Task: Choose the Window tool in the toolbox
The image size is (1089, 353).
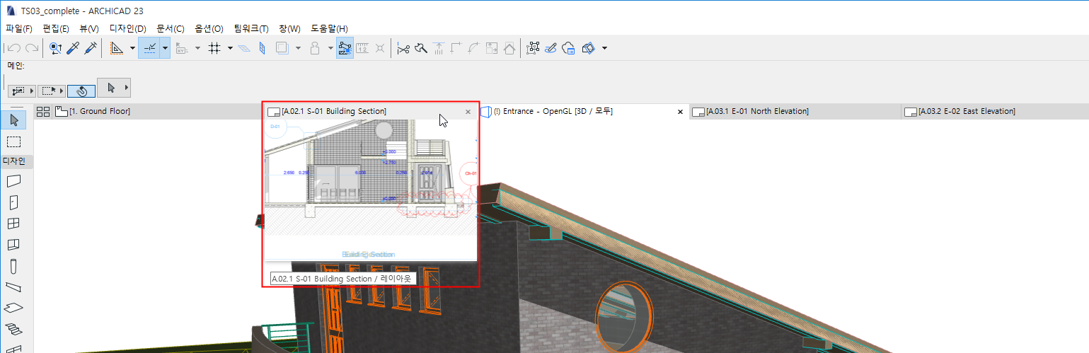Action: (13, 224)
